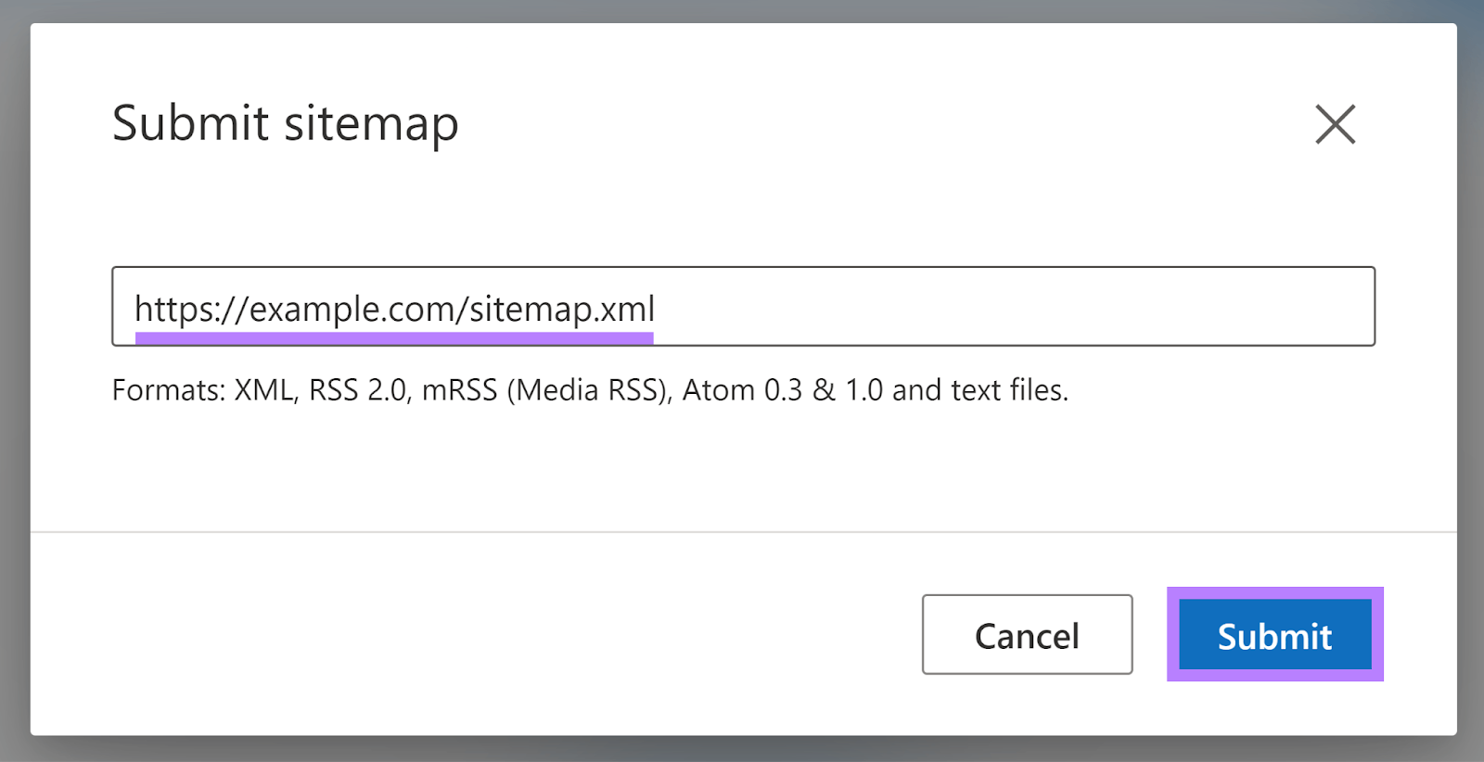Click the supported formats description text
Image resolution: width=1484 pixels, height=762 pixels.
pyautogui.click(x=591, y=389)
